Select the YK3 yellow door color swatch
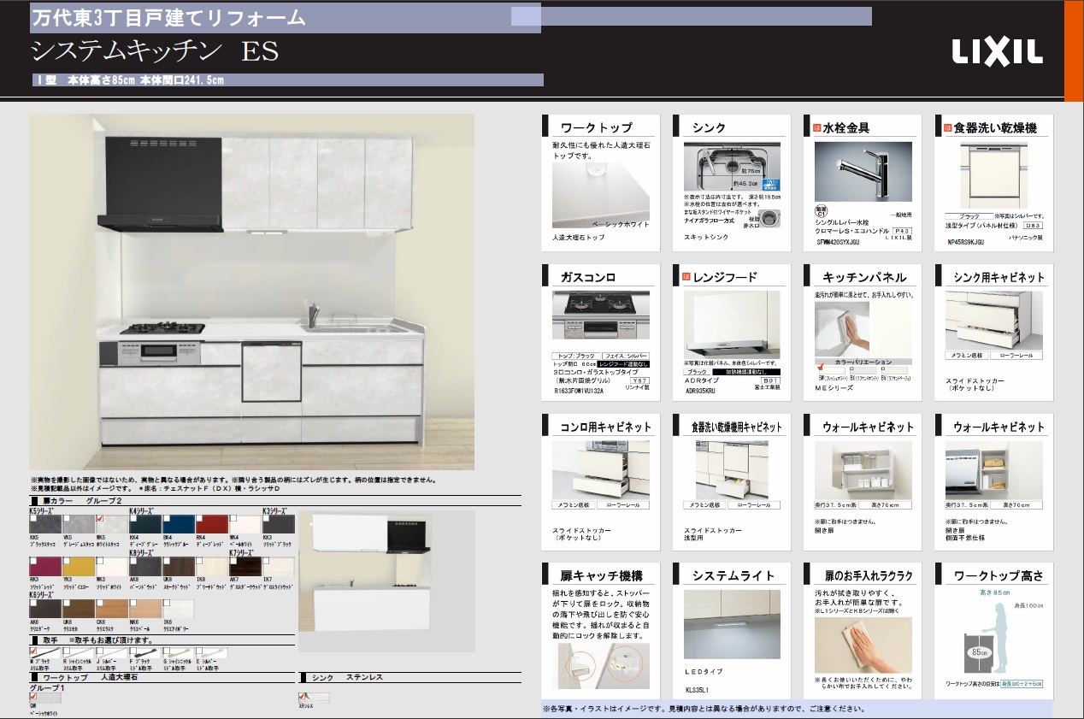Viewport: 1084px width, 719px height. [79, 567]
